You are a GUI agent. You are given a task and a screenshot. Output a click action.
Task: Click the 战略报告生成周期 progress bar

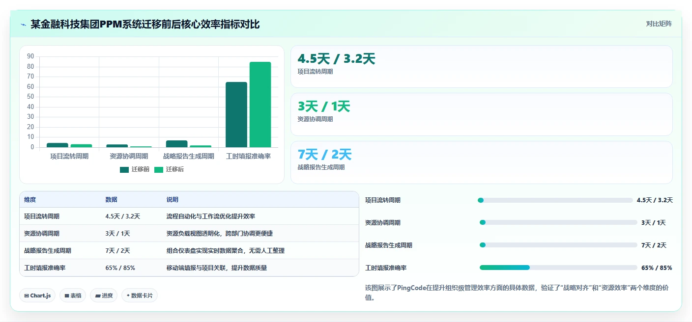558,245
